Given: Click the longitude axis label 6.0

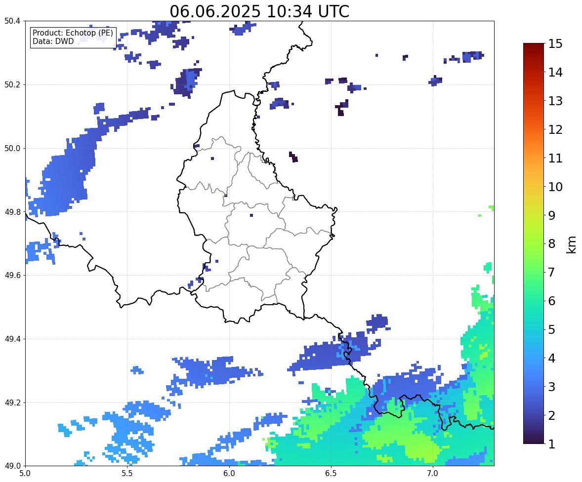Looking at the screenshot, I should click(x=229, y=474).
